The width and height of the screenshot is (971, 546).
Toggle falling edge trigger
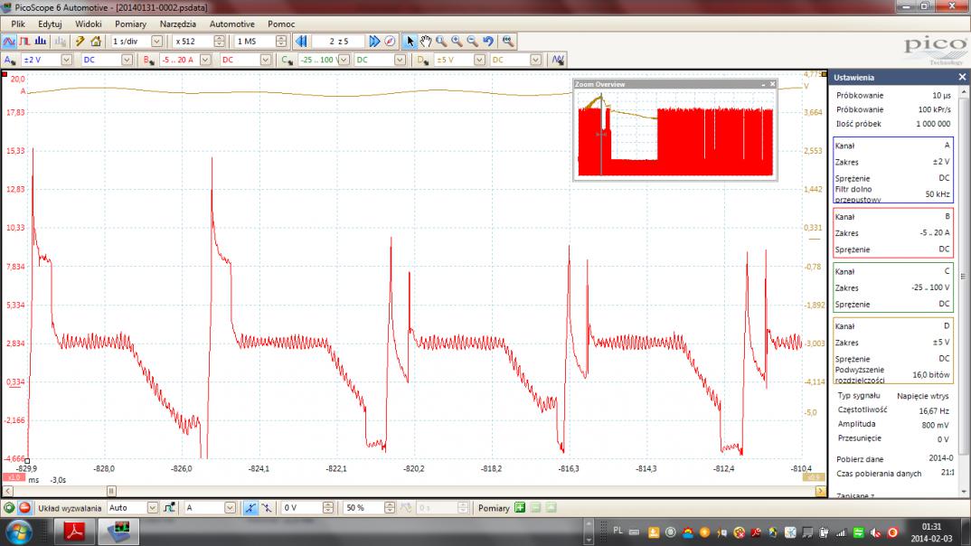[x=266, y=508]
